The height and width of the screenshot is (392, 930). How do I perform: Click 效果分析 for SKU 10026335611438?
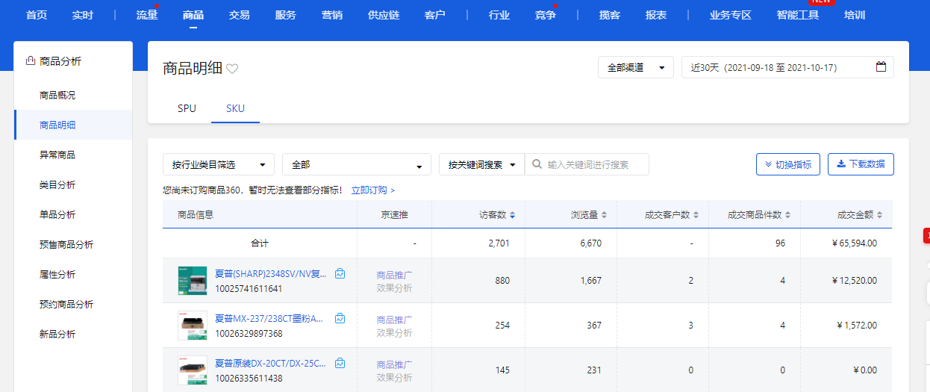point(395,377)
